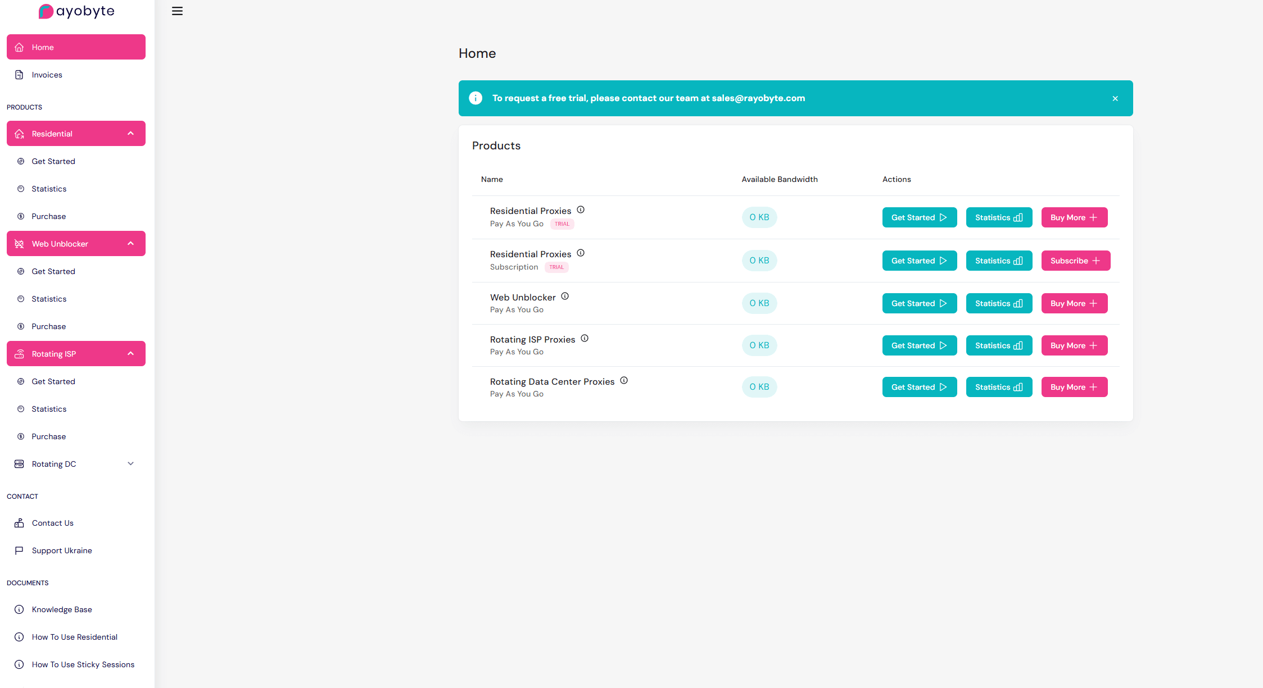Expand the Rotating DC sidebar section
The width and height of the screenshot is (1263, 688).
coord(76,464)
